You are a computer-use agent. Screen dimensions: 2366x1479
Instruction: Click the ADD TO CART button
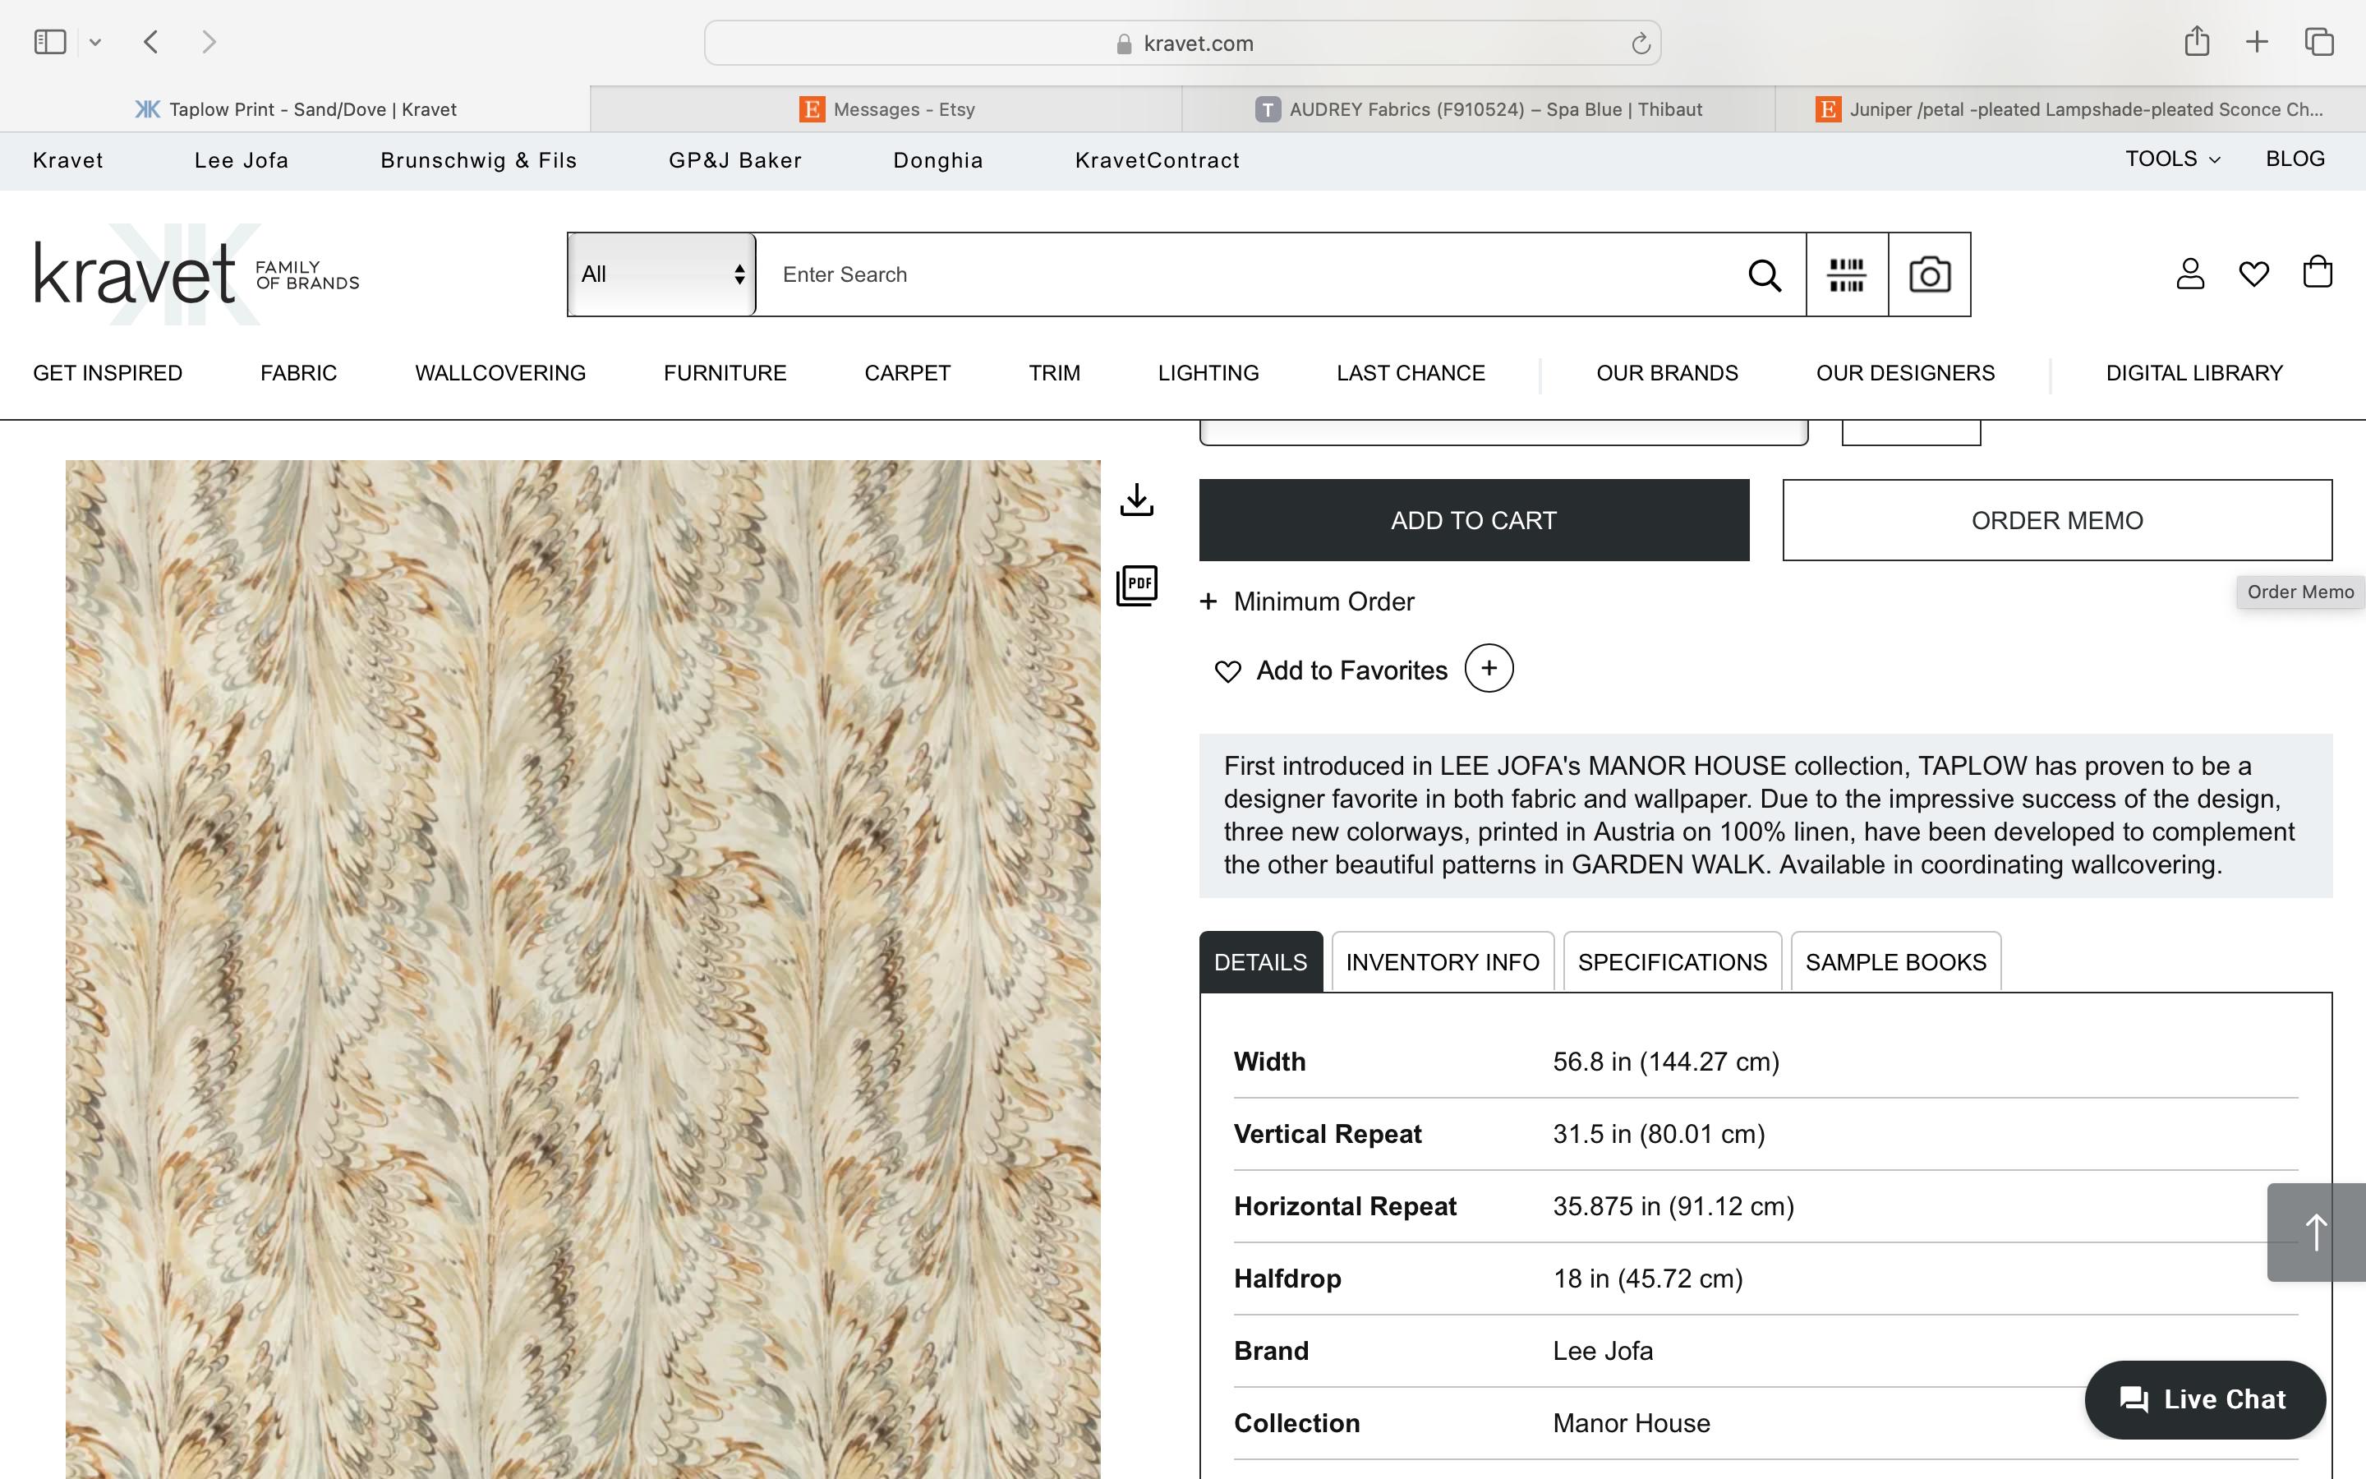pos(1473,520)
